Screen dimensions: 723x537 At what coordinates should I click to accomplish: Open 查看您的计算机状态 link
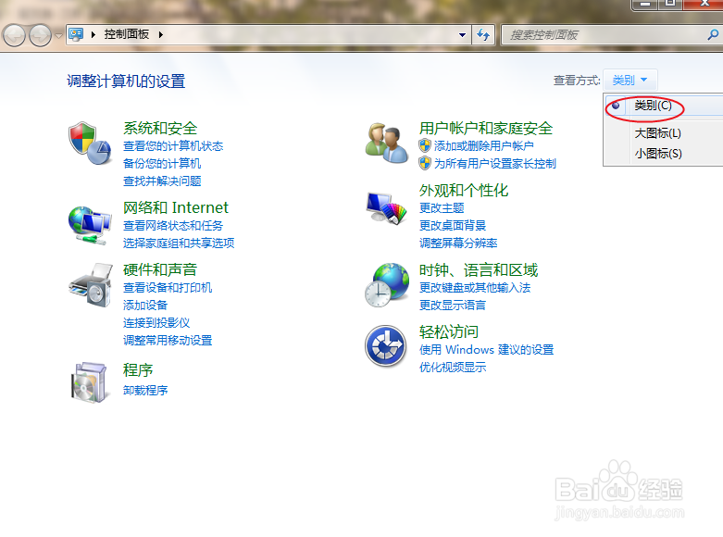coord(173,146)
